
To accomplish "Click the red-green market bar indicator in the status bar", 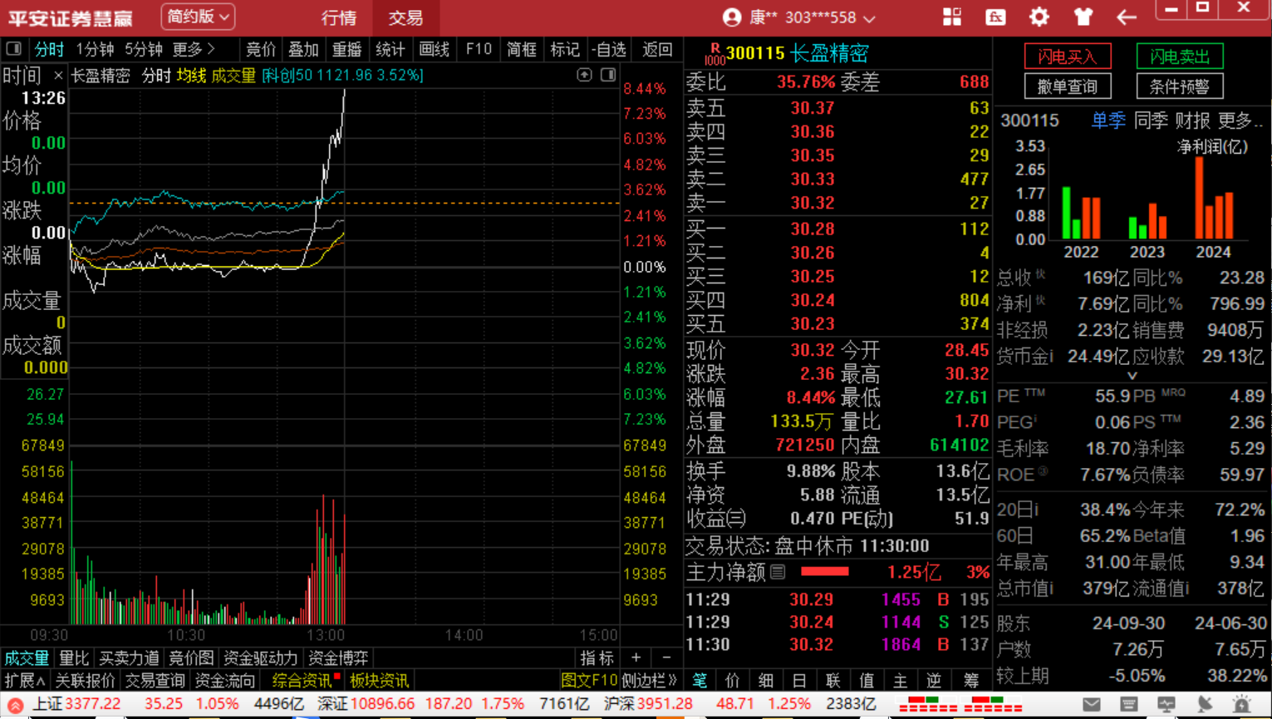I will [x=960, y=705].
